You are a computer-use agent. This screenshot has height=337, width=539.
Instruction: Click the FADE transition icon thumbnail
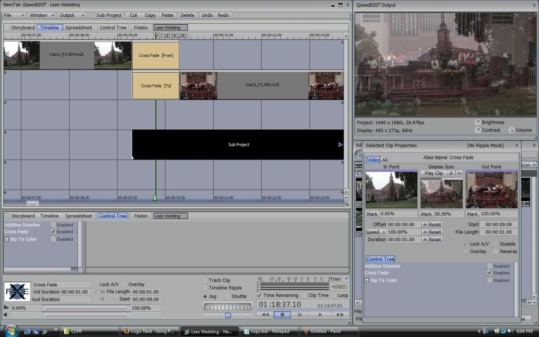[17, 292]
